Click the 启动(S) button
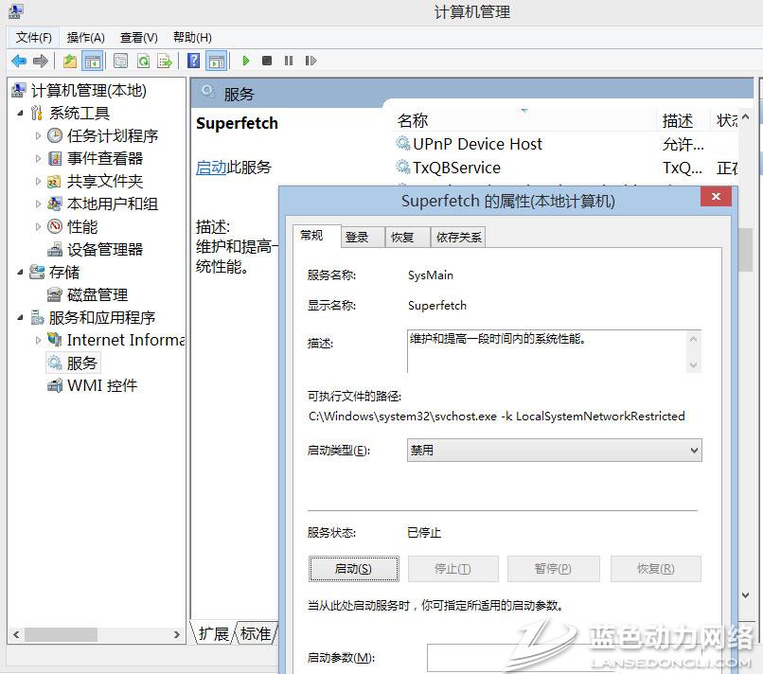The height and width of the screenshot is (674, 763). 353,569
